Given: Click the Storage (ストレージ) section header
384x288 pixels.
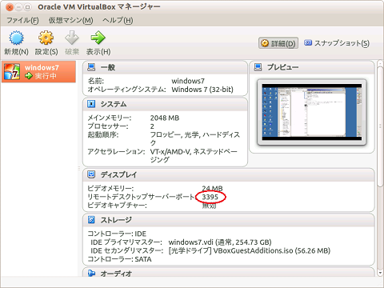Looking at the screenshot, I should 229,220.
